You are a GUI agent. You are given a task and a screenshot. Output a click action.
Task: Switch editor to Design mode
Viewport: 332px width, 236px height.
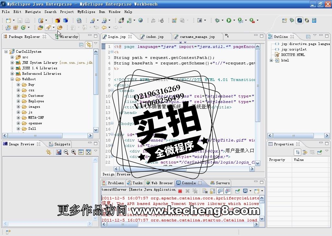point(108,174)
